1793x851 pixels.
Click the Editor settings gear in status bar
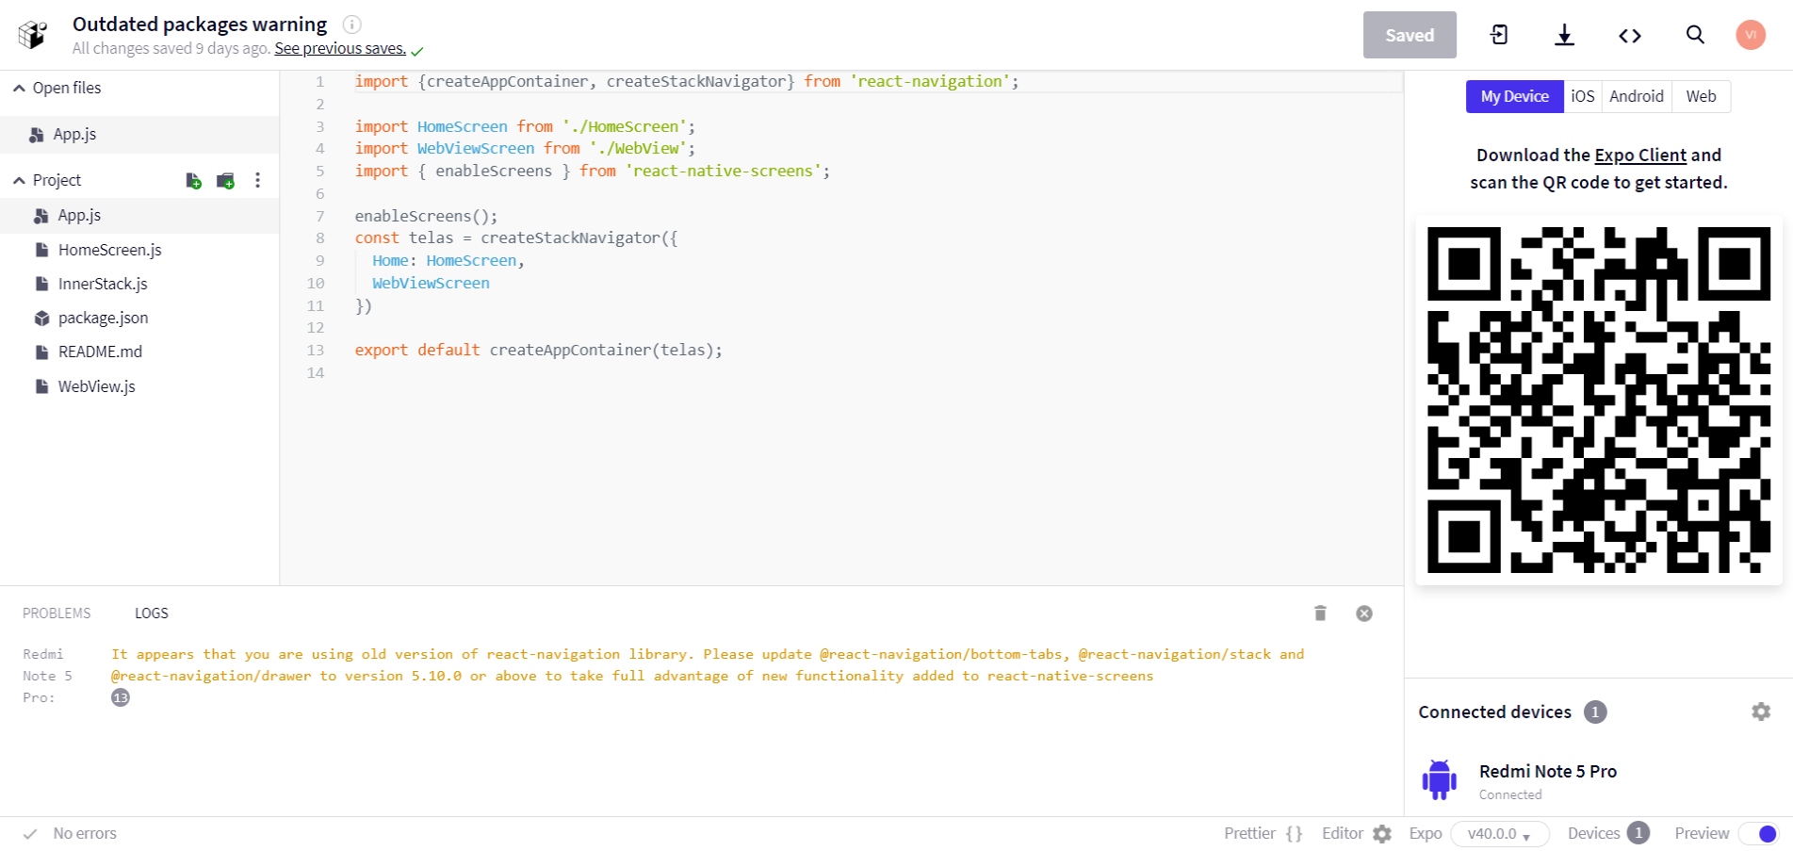pos(1382,834)
